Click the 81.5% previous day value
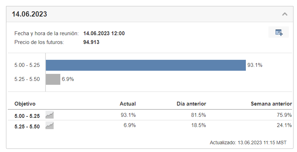 coord(198,115)
